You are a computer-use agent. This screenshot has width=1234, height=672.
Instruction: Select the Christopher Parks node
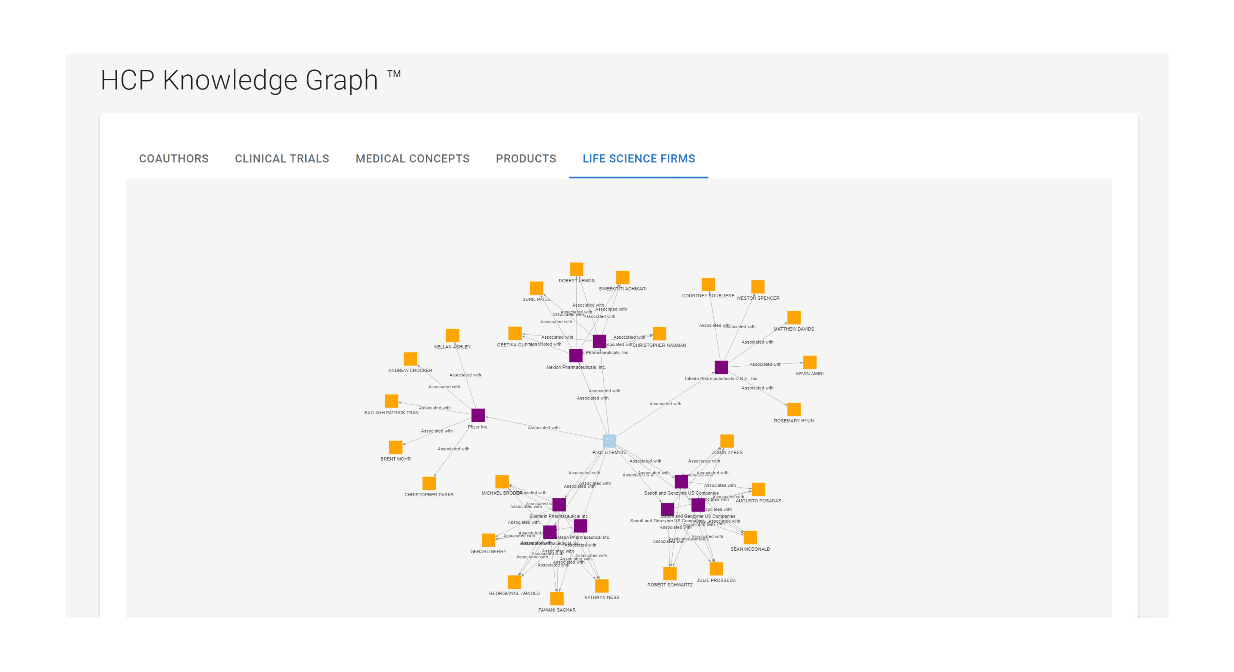pos(429,483)
